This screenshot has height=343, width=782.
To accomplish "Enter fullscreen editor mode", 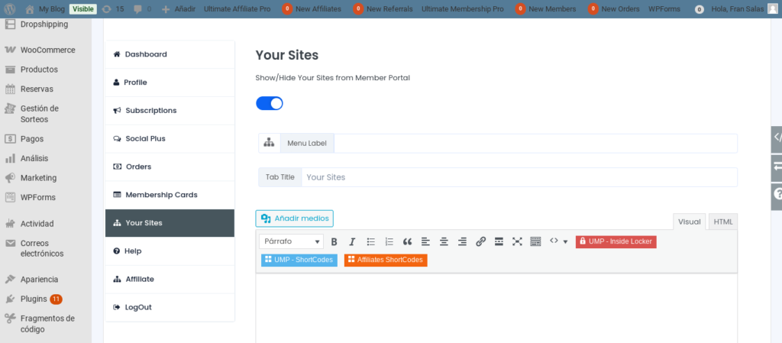I will [517, 242].
